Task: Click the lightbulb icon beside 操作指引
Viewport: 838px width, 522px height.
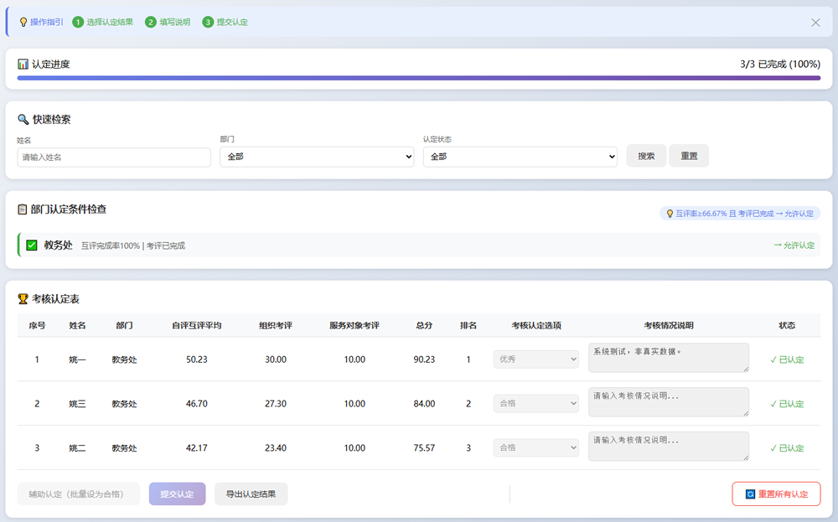Action: pyautogui.click(x=23, y=22)
